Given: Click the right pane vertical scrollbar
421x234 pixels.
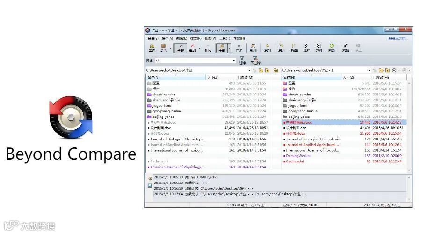Looking at the screenshot, I should click(x=409, y=126).
